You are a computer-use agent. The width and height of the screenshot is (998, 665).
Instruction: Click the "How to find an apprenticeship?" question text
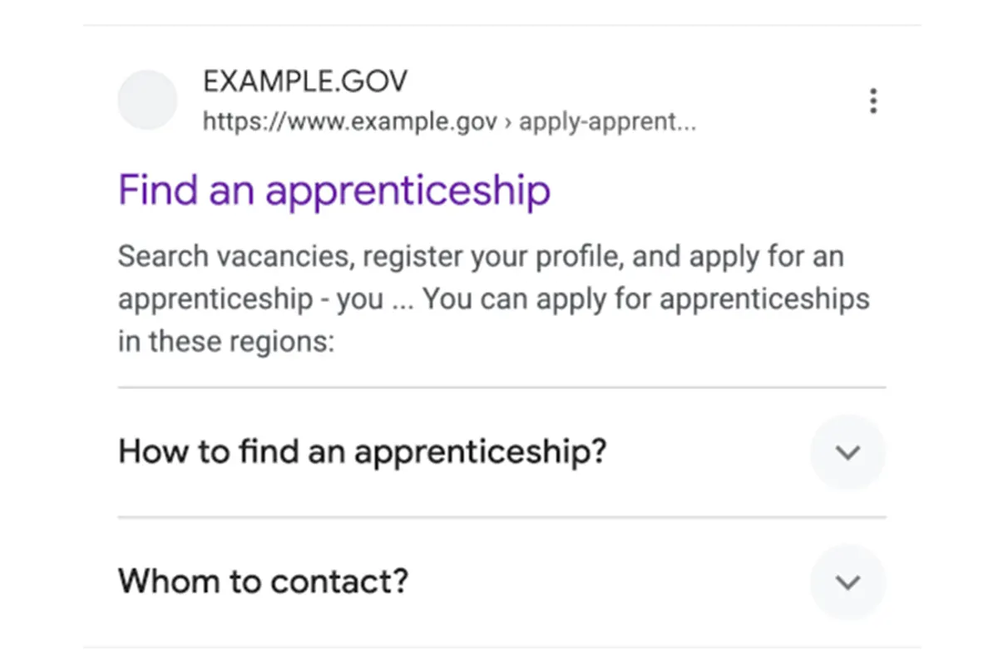(363, 452)
